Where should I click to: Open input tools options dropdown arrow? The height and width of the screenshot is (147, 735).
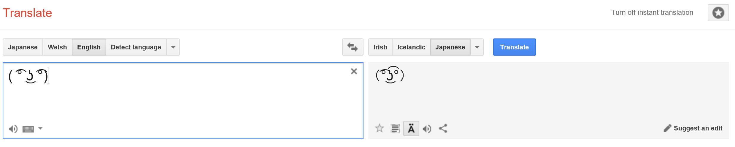click(x=40, y=128)
